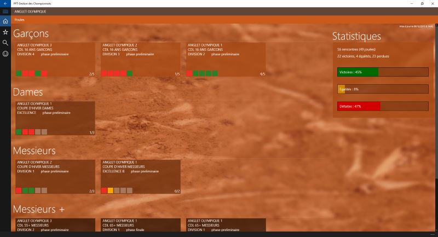Click the 1/5 score on Division 3 card
The width and height of the screenshot is (438, 237).
[177, 74]
